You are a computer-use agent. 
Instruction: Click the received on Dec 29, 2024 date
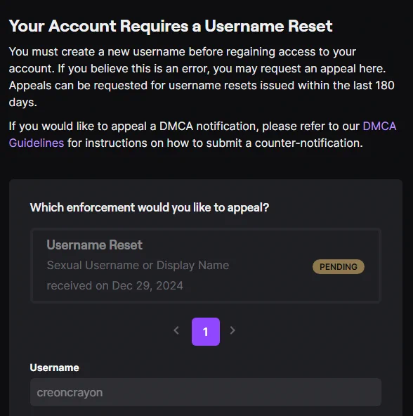coord(115,286)
